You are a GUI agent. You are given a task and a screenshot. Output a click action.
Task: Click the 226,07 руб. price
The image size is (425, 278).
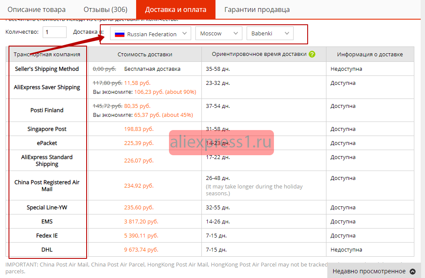139,161
